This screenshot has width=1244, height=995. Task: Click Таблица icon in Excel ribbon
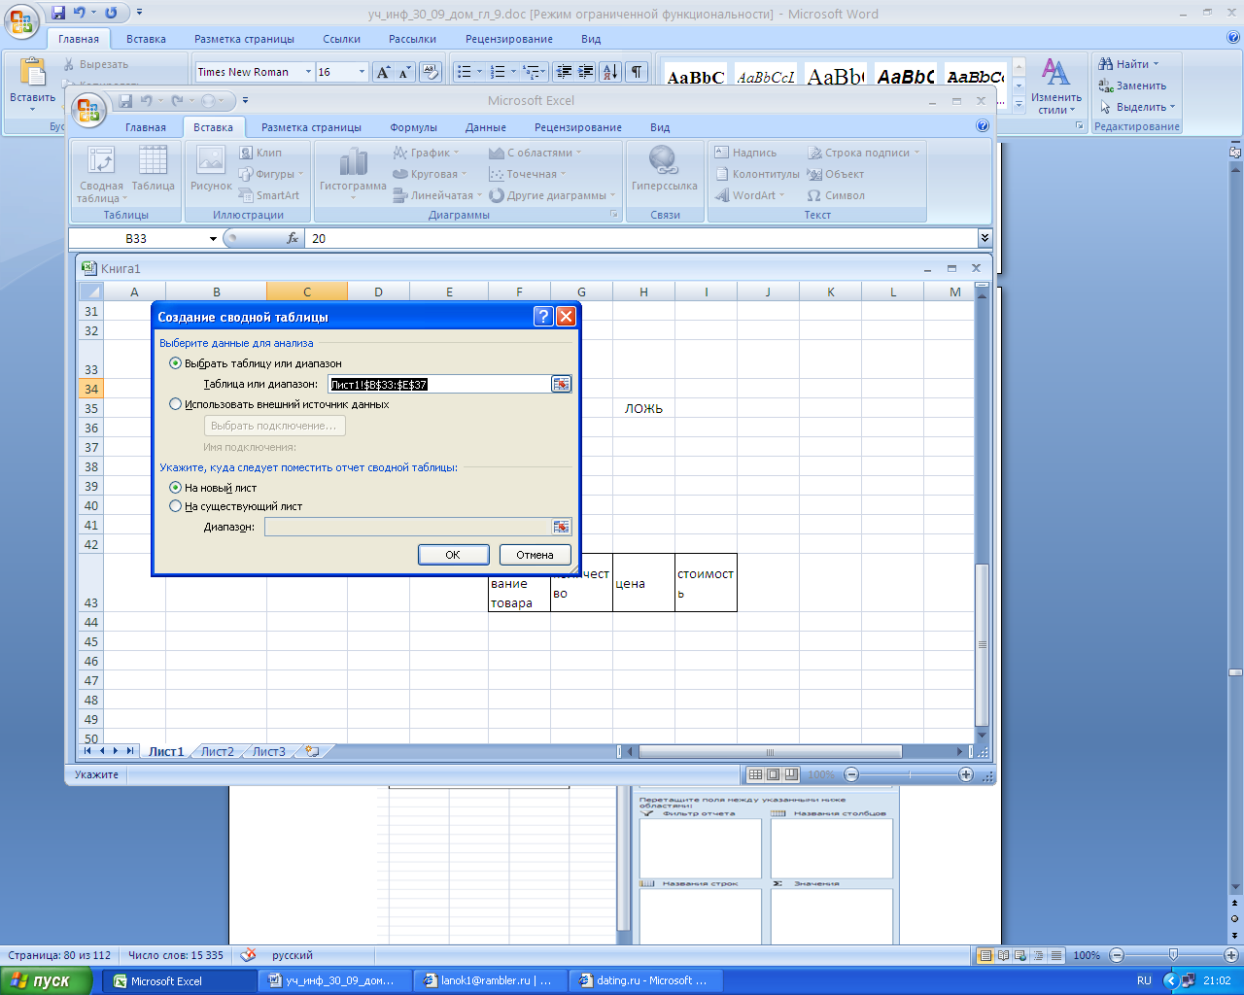click(x=153, y=169)
